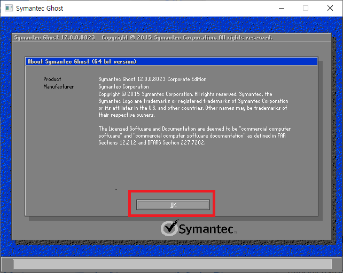Screen dimensions: 343x273
Task: Click the "Symantec Corporation" manufacturer value
Action: (123, 86)
